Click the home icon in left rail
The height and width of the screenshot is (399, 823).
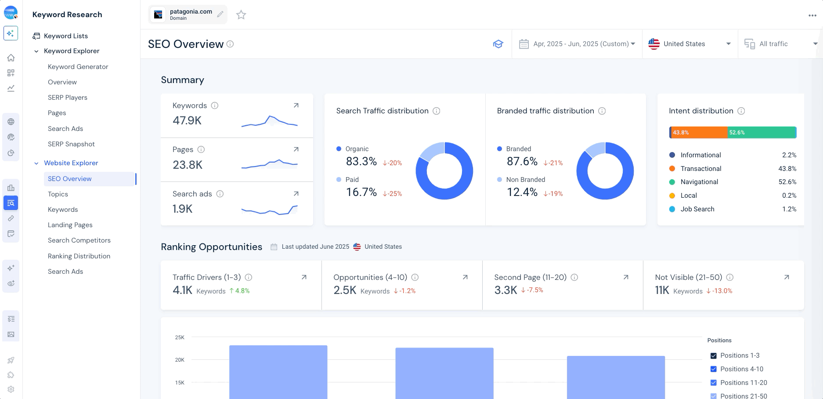point(11,58)
